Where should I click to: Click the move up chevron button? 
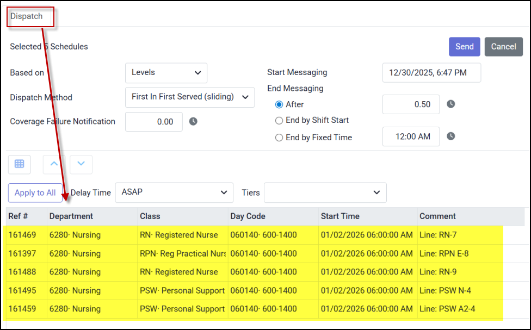point(54,164)
